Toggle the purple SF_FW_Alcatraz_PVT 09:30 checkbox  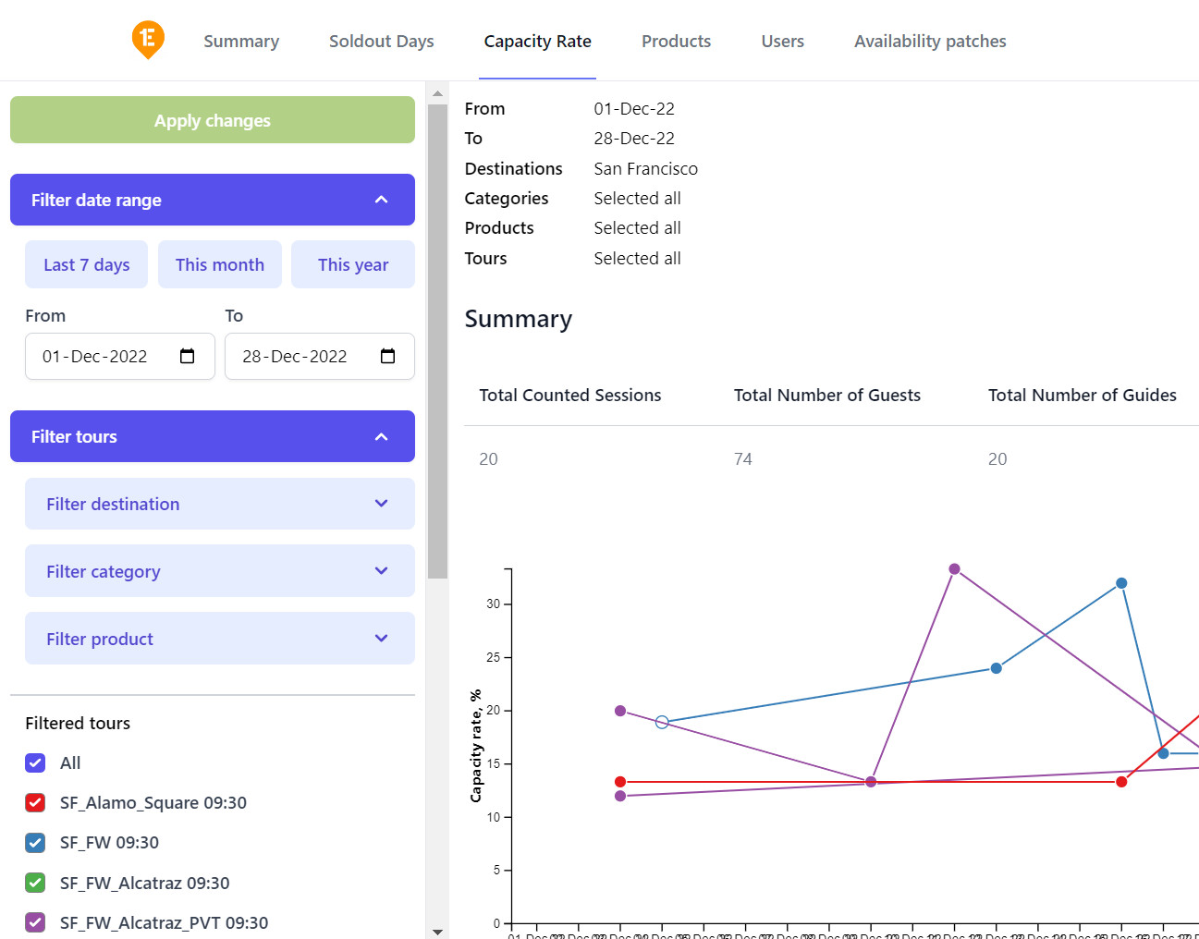[x=35, y=922]
